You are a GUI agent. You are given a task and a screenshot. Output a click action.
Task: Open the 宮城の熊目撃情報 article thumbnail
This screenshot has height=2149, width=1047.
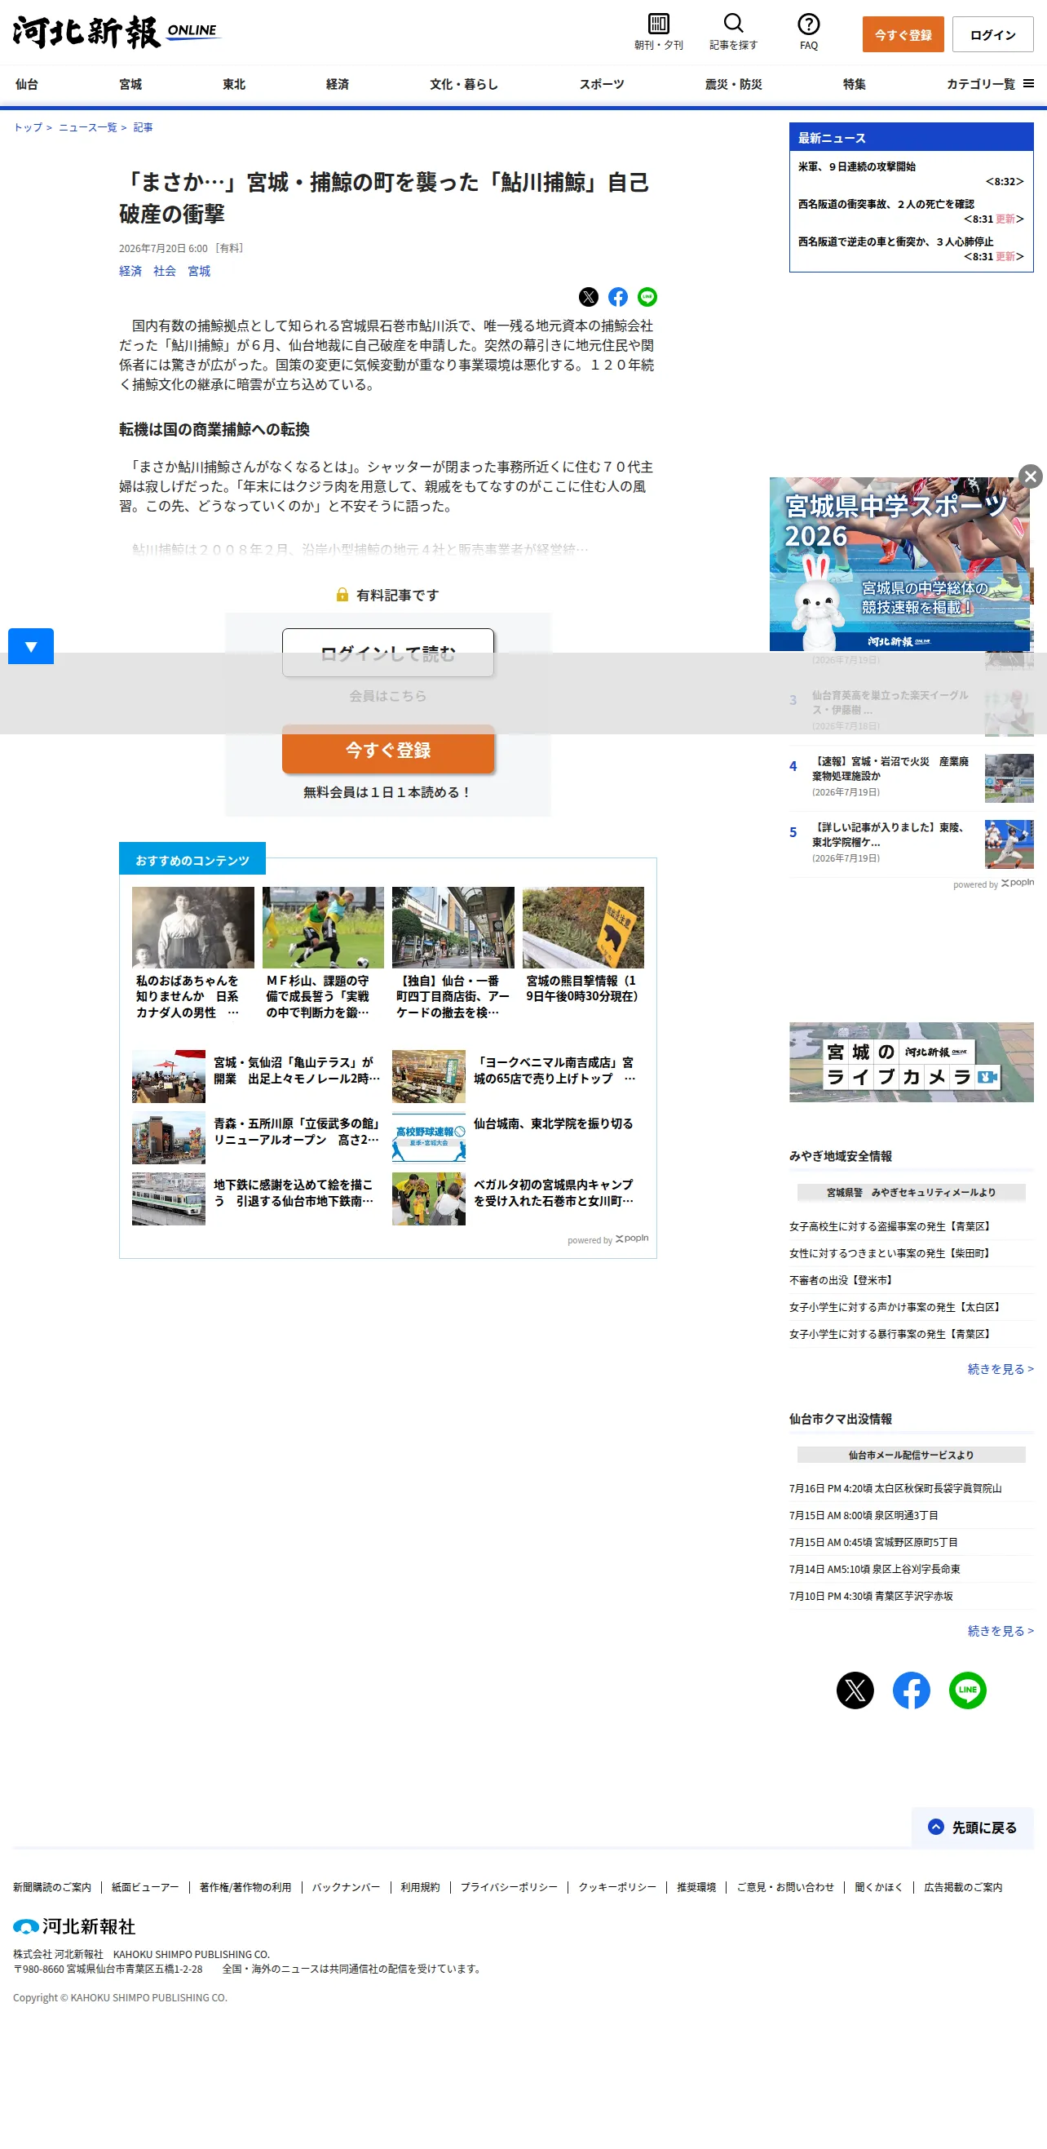point(584,928)
